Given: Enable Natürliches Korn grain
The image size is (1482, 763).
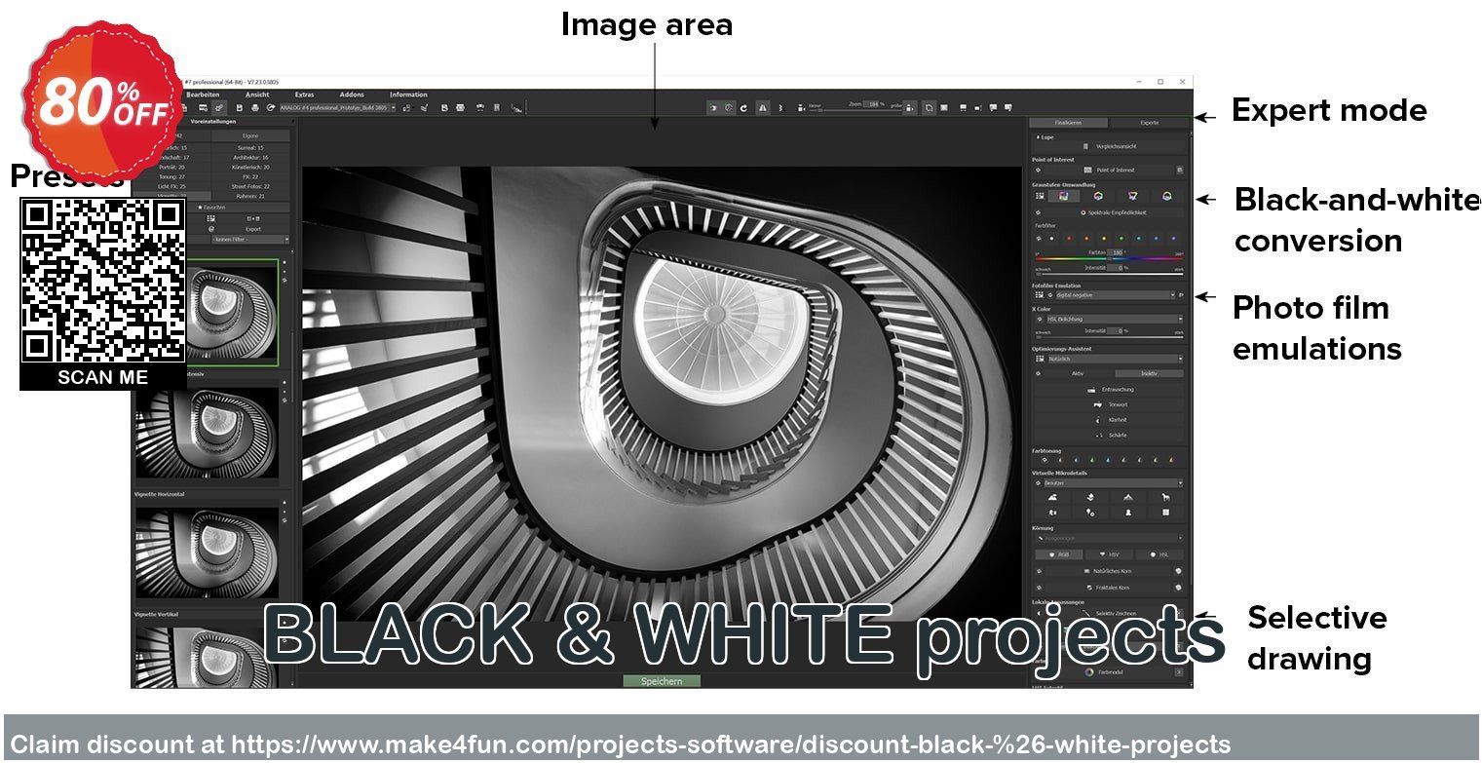Looking at the screenshot, I should pyautogui.click(x=1109, y=571).
